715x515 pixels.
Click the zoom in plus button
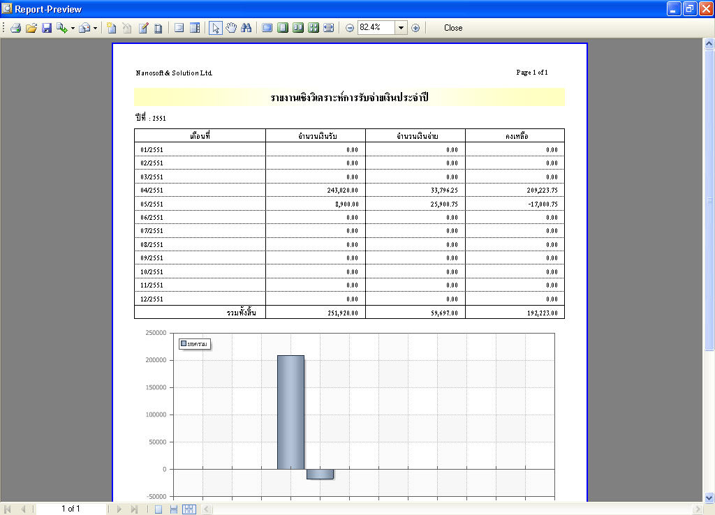(x=415, y=28)
